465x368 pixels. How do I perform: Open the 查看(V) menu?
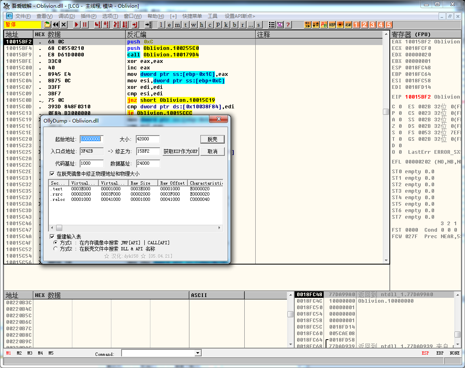44,16
